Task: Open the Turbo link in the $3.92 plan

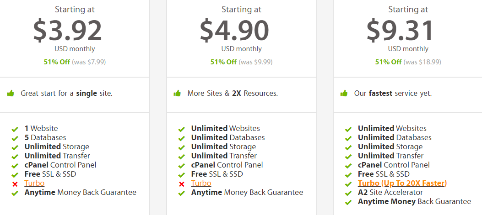Action: (34, 183)
